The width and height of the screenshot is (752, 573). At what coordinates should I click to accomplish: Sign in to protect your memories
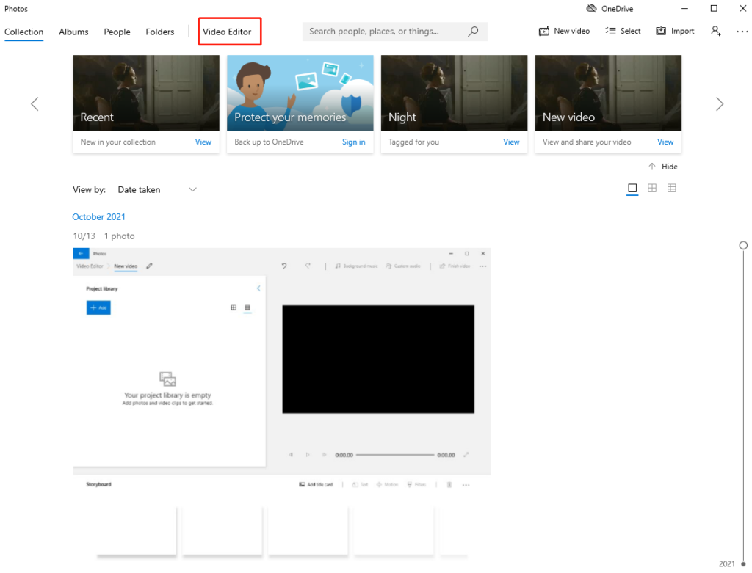[353, 142]
